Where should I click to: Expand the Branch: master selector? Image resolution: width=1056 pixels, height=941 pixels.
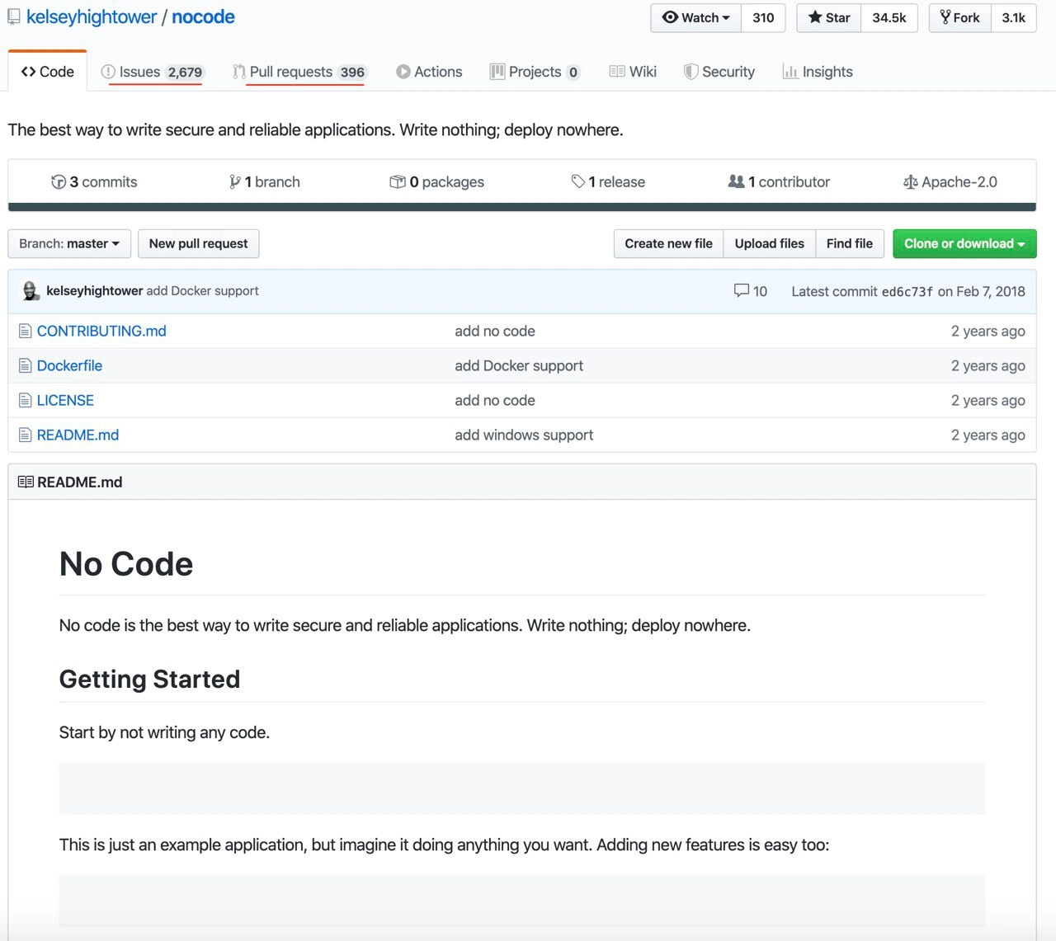tap(69, 243)
